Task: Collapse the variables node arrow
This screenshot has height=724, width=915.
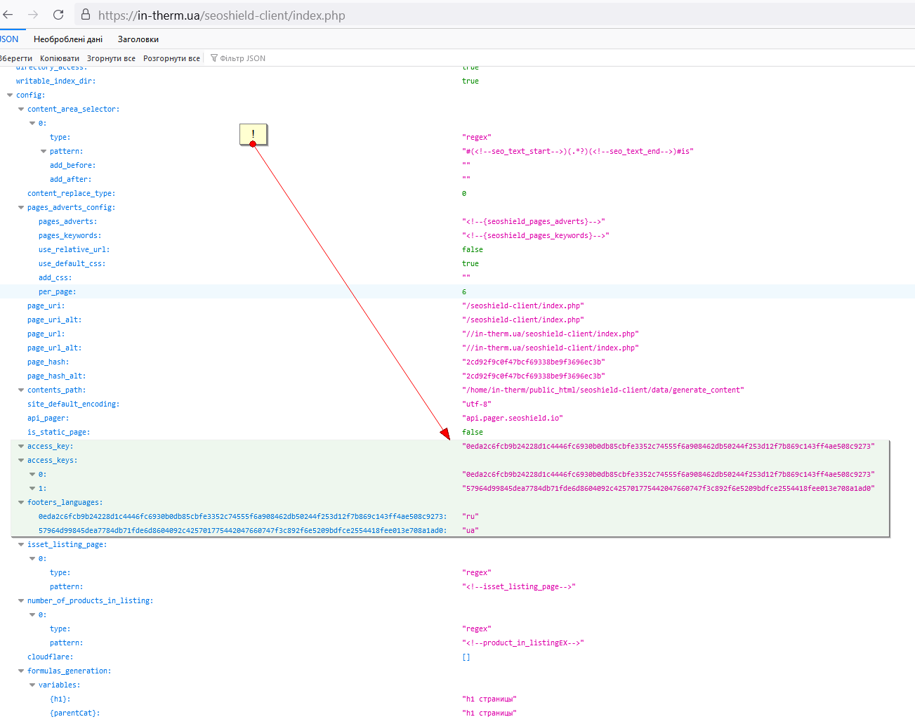Action: [x=32, y=685]
